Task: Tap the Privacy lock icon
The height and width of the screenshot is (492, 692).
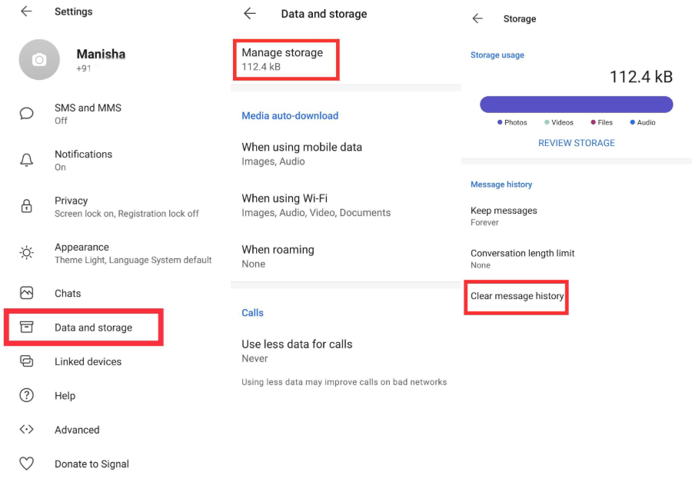Action: pyautogui.click(x=27, y=206)
